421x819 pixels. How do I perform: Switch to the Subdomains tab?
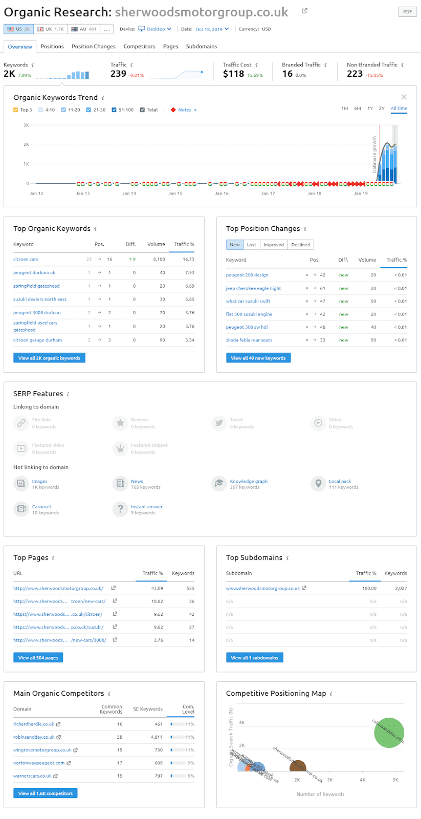point(202,47)
